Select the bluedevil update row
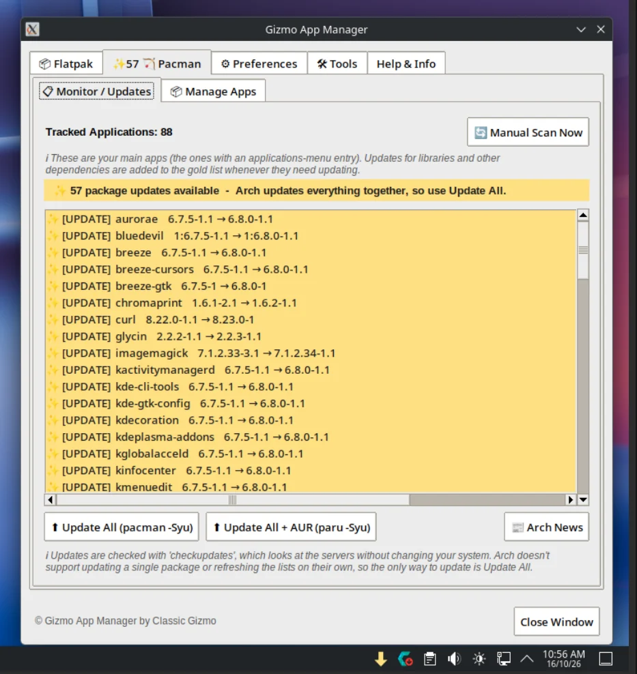Image resolution: width=637 pixels, height=674 pixels. [311, 235]
